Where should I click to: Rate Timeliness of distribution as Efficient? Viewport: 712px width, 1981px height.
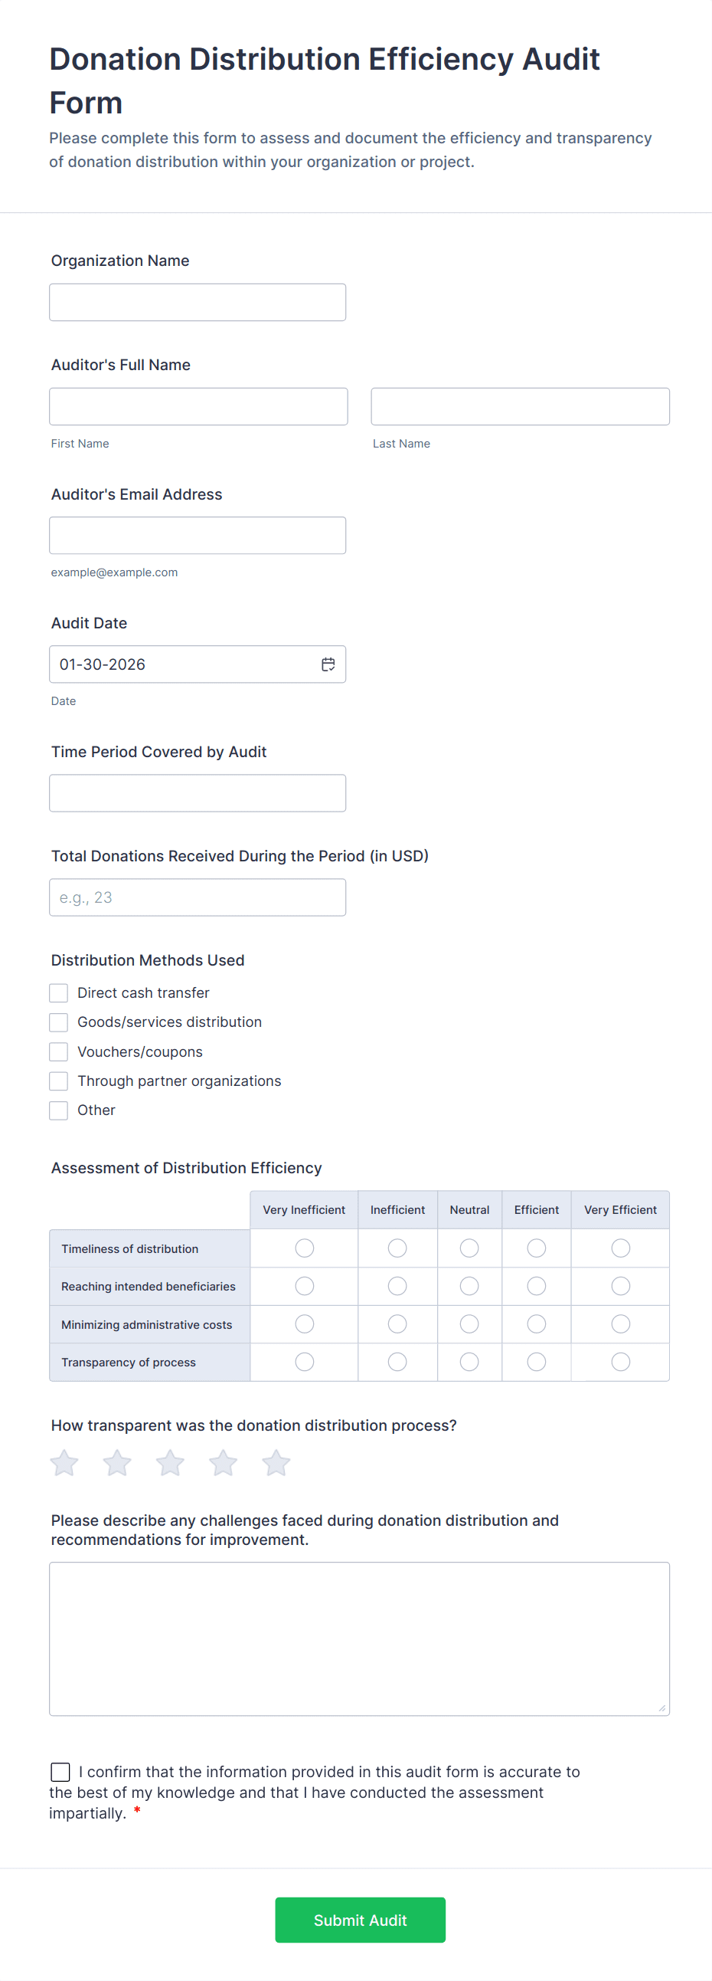click(x=535, y=1248)
